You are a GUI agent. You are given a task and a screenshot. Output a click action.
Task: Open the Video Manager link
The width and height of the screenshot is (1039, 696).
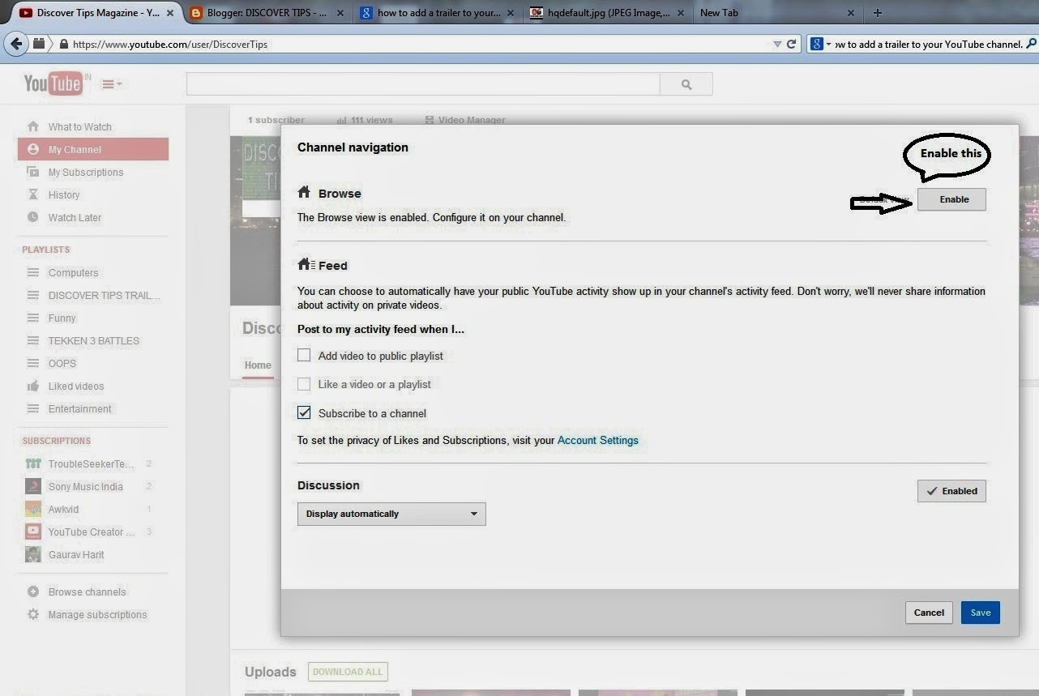(465, 120)
